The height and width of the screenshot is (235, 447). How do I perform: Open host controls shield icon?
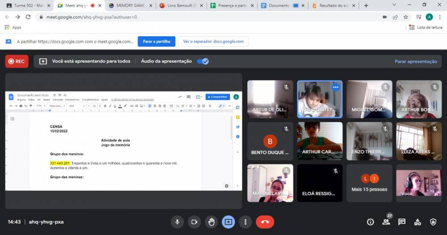coord(433,222)
